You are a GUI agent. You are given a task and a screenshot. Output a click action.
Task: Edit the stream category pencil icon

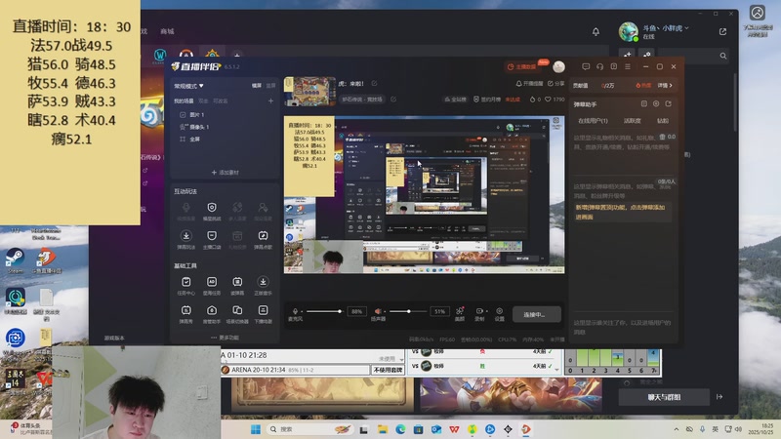[393, 100]
